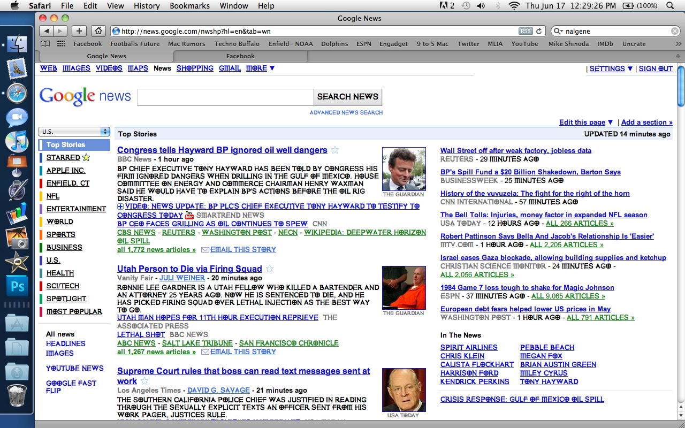Expand the MORE menu in Google bar
Image resolution: width=685 pixels, height=428 pixels.
tap(261, 68)
